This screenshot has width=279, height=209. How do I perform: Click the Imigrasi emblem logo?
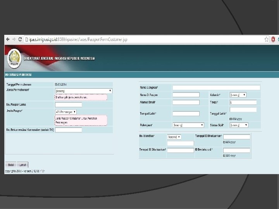pos(14,58)
